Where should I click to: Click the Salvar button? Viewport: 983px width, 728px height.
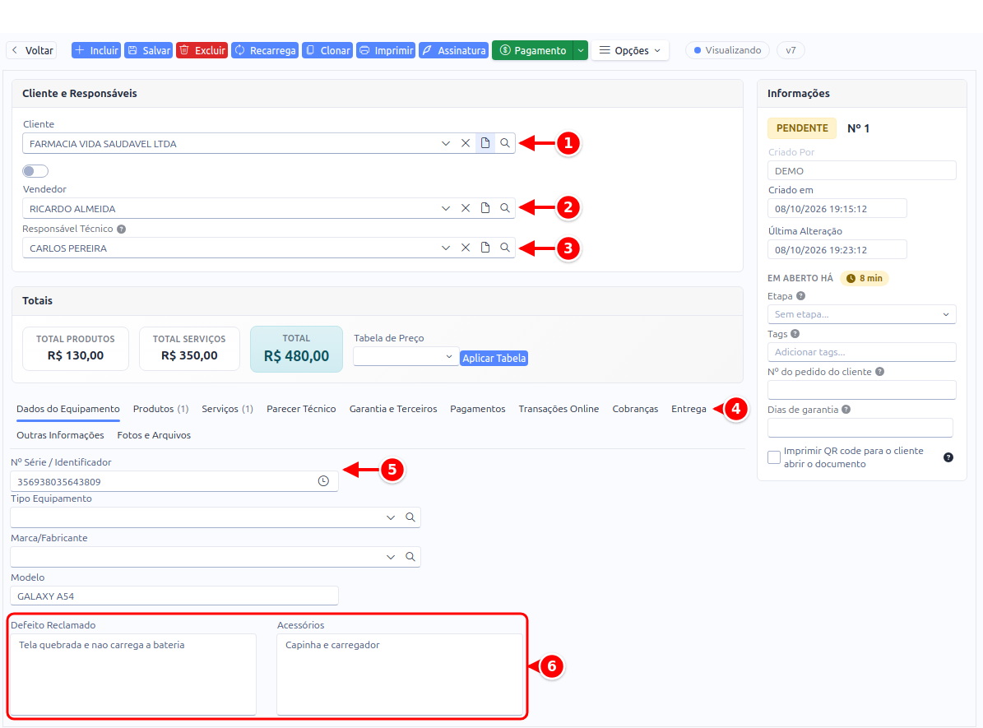tap(149, 50)
